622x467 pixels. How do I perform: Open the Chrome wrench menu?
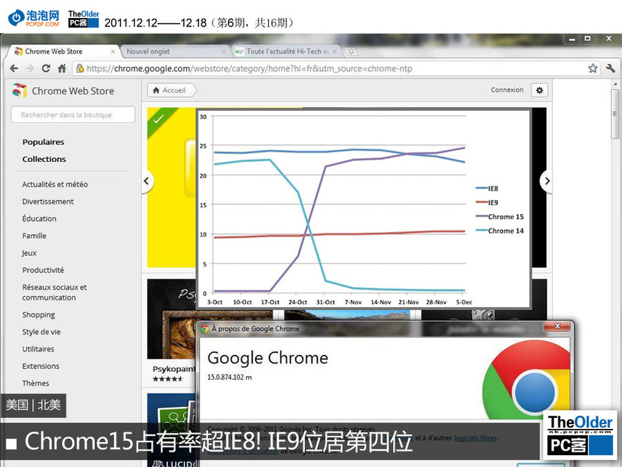(610, 68)
